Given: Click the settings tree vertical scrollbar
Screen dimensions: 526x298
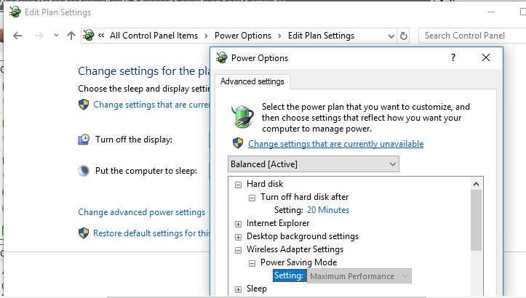Looking at the screenshot, I should pyautogui.click(x=477, y=218).
